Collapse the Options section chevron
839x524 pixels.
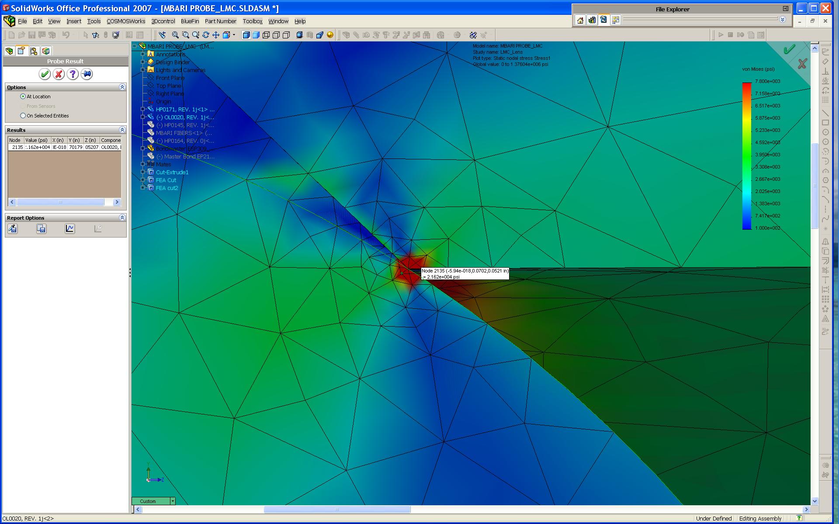pyautogui.click(x=122, y=87)
